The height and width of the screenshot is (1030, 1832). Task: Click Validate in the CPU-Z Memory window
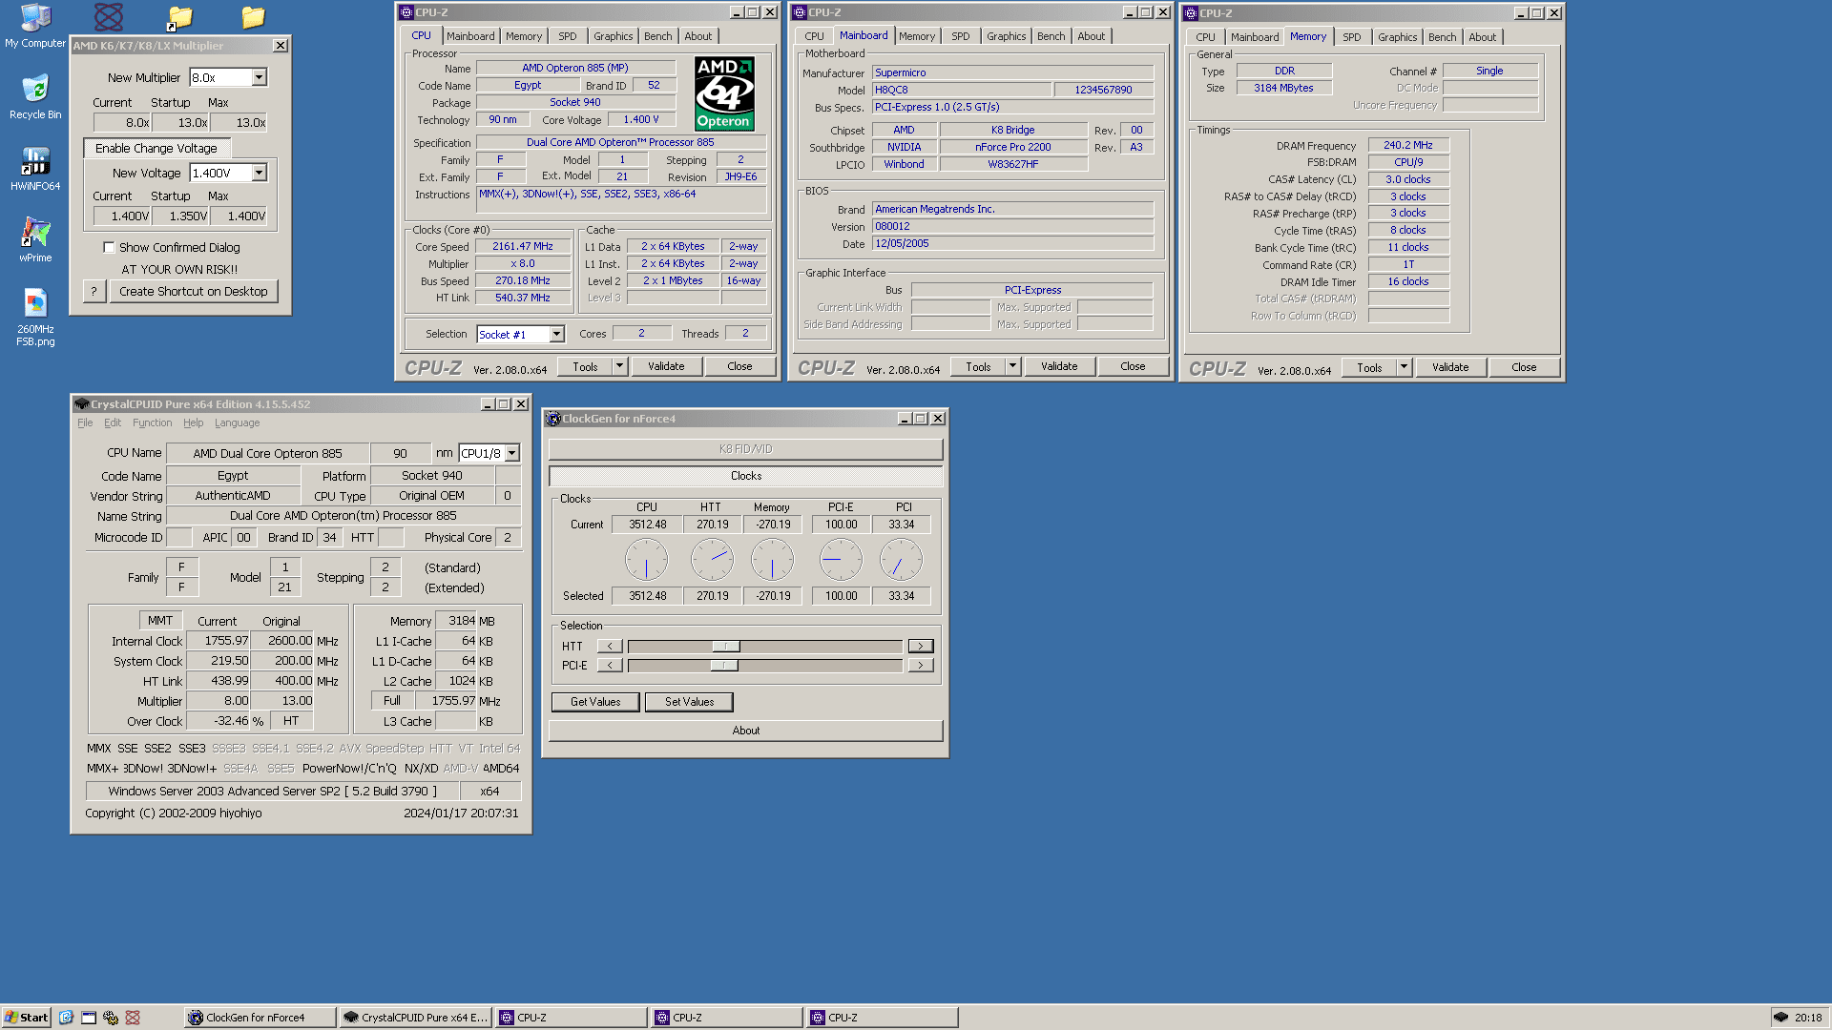1450,367
